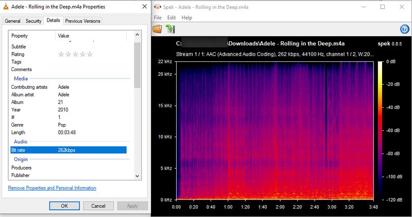The width and height of the screenshot is (412, 217).
Task: Click the Tags property row
Action: click(68, 62)
